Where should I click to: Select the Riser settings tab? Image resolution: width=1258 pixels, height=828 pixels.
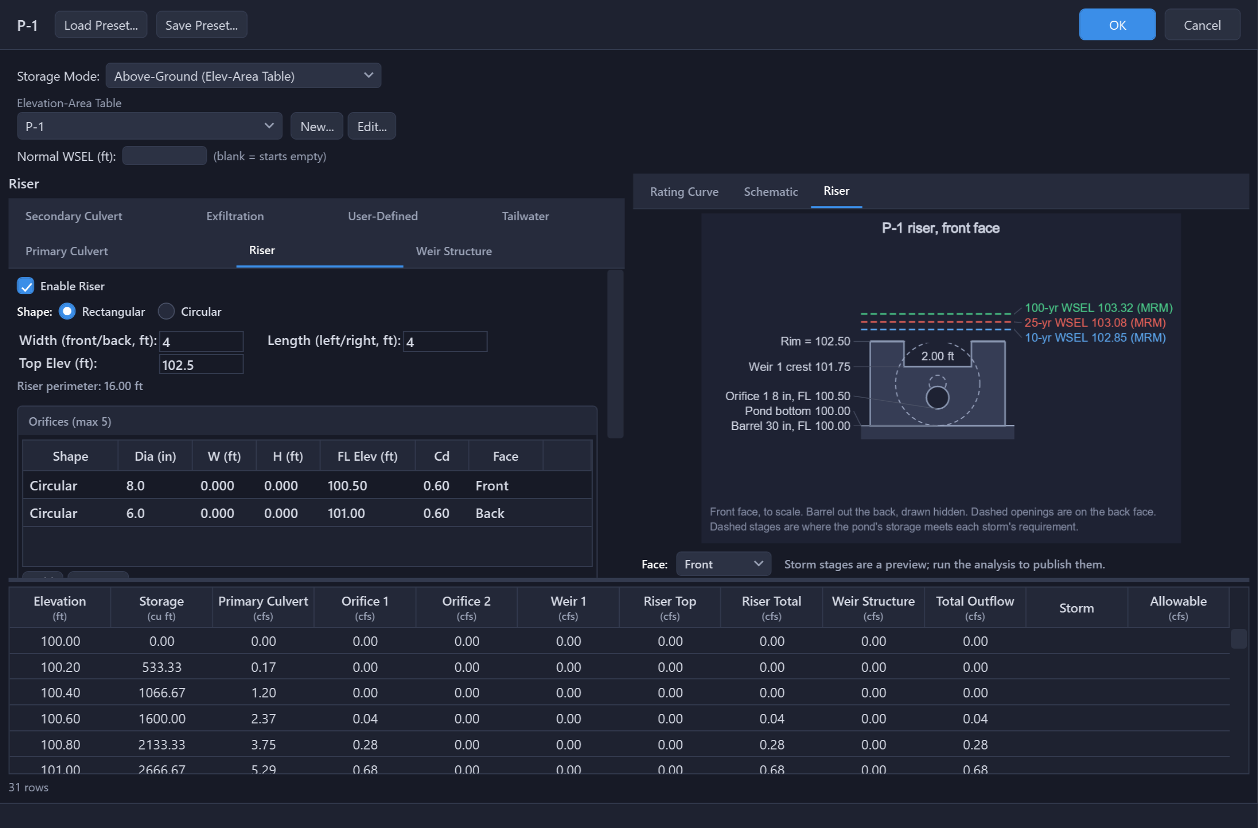pos(262,251)
